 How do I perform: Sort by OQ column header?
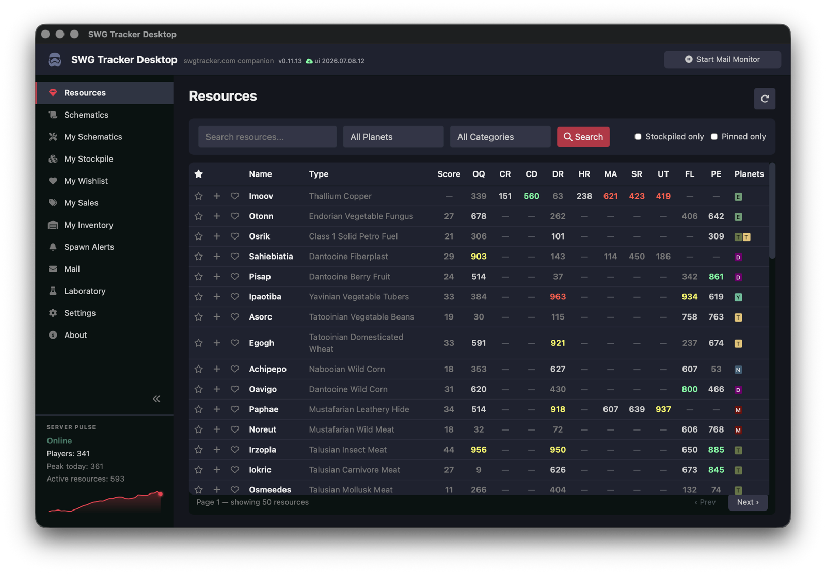479,174
